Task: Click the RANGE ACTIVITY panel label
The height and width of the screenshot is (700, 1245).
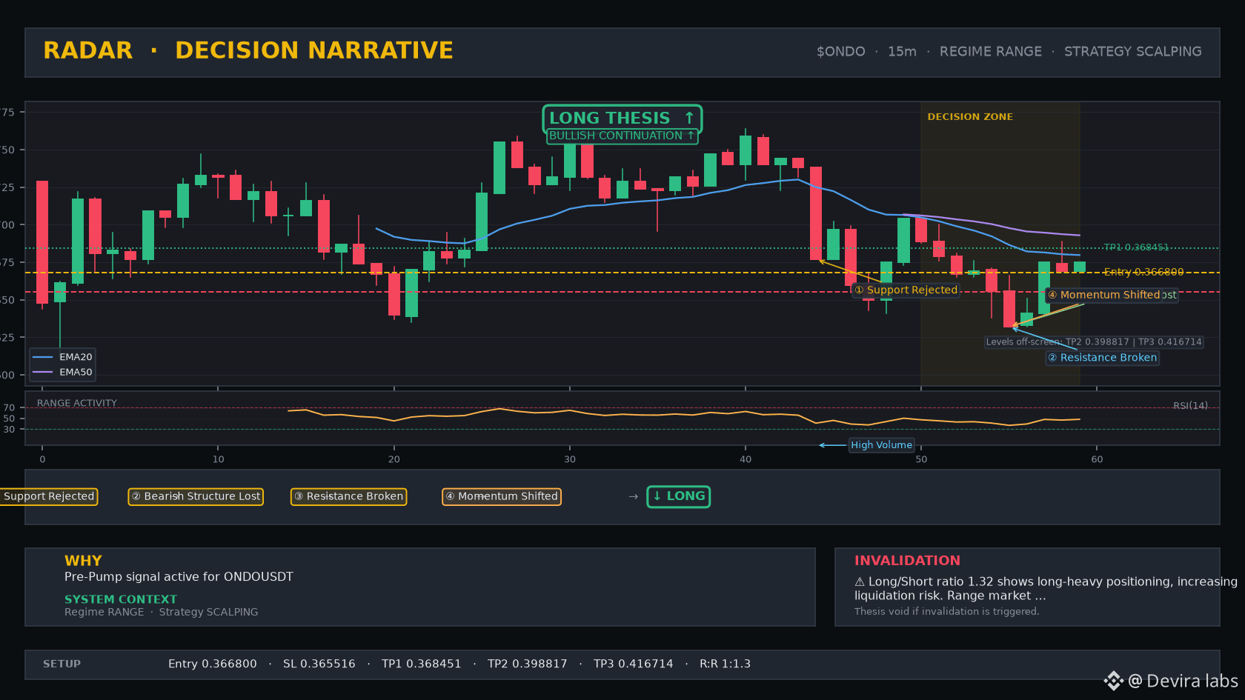Action: coord(77,404)
